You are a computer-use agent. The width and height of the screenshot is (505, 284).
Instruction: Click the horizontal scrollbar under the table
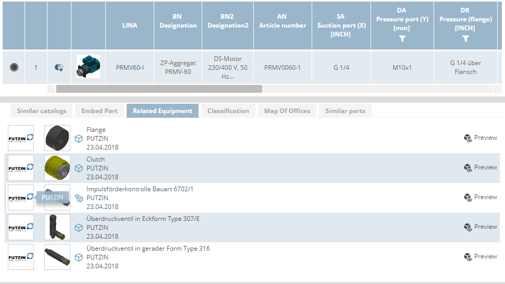[159, 89]
